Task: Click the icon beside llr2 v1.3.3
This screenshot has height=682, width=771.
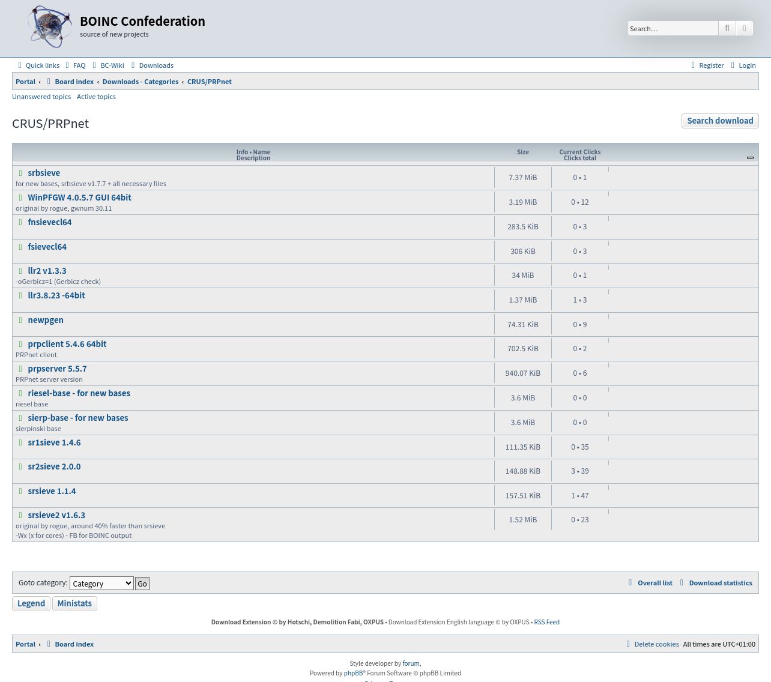Action: point(20,271)
